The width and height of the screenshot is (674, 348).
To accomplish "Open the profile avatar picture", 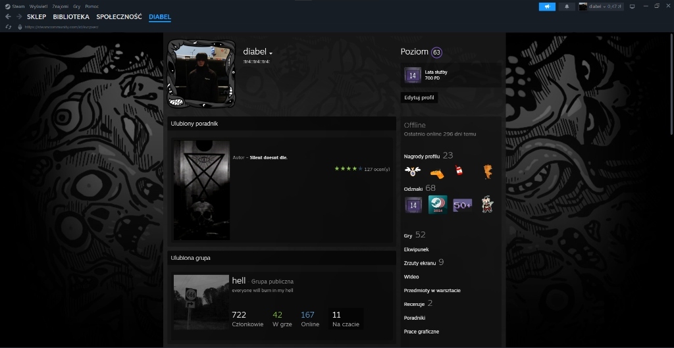I will coord(201,74).
